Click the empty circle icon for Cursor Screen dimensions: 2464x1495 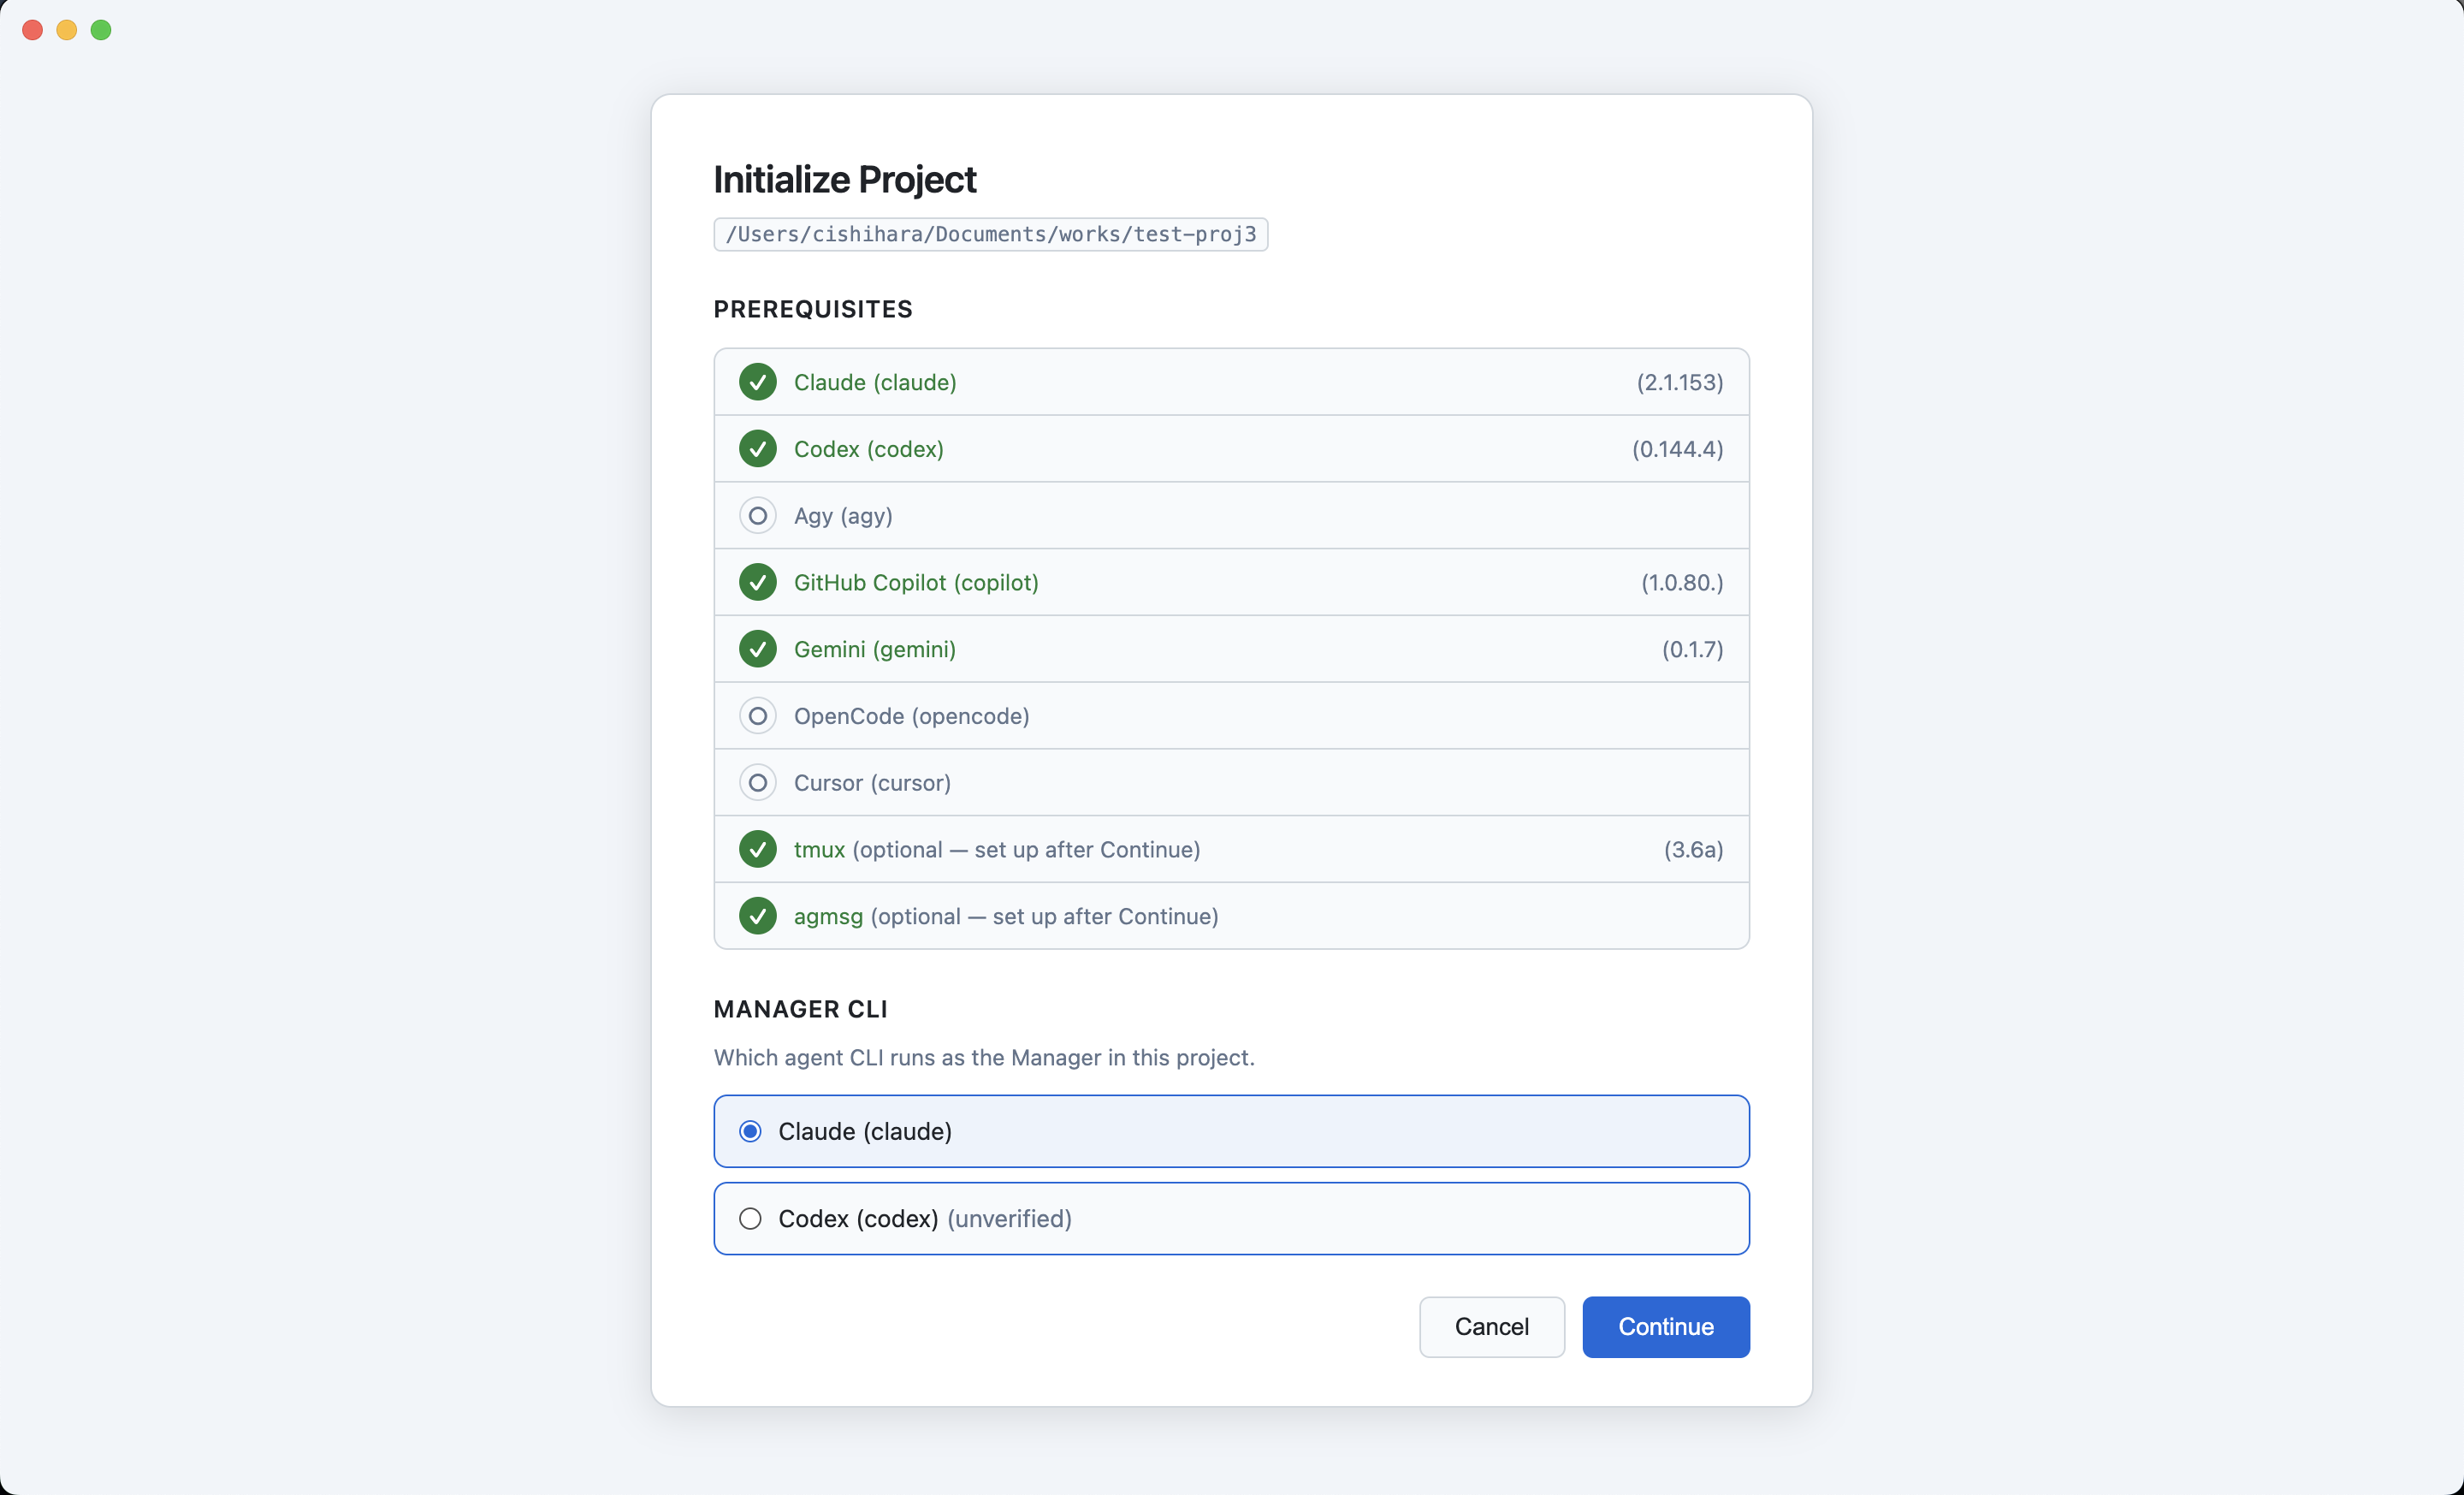coord(758,783)
